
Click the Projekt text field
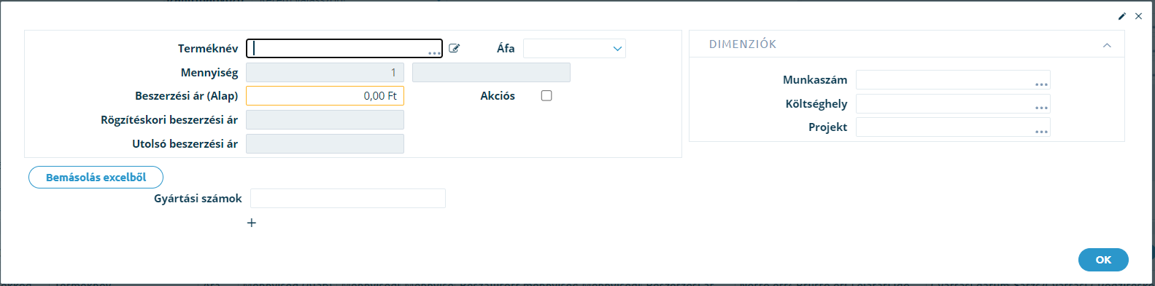tap(953, 127)
